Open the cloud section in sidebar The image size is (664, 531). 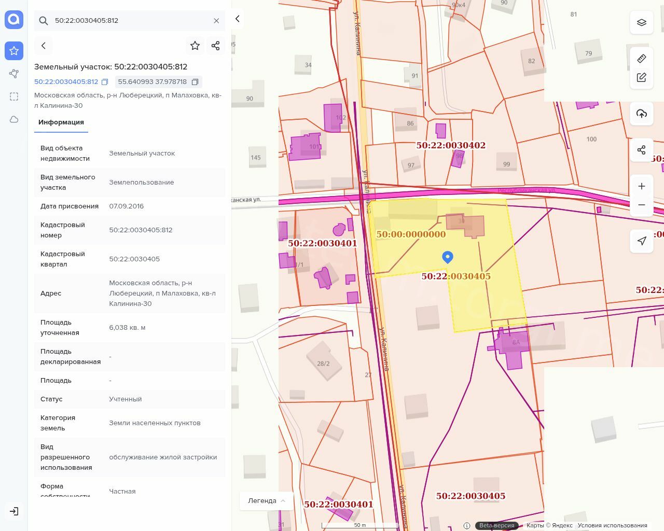pyautogui.click(x=14, y=119)
